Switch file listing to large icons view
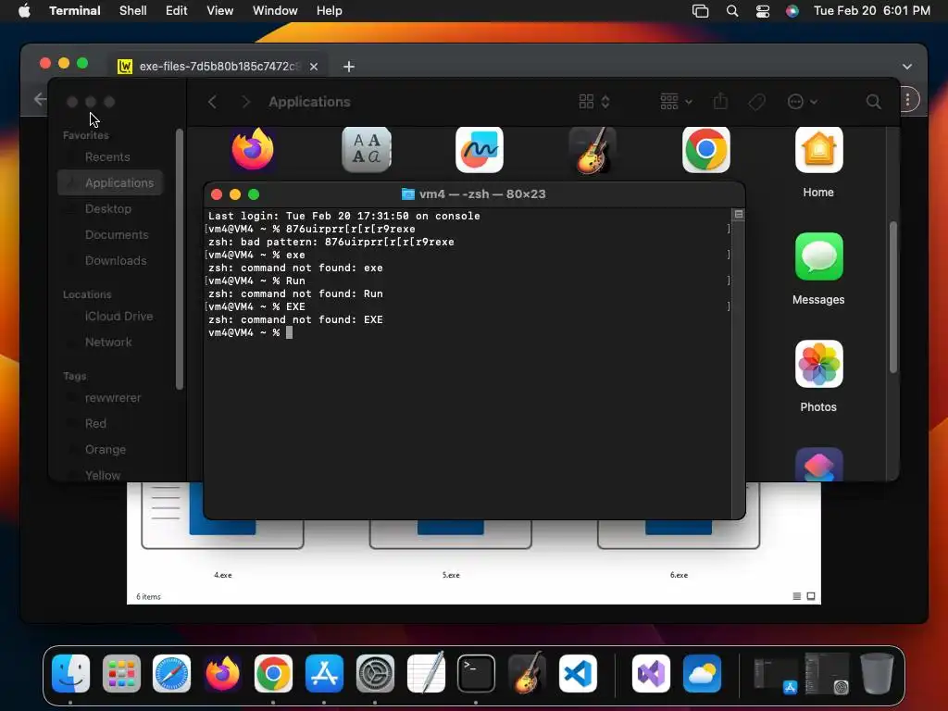Image resolution: width=948 pixels, height=711 pixels. [x=811, y=596]
